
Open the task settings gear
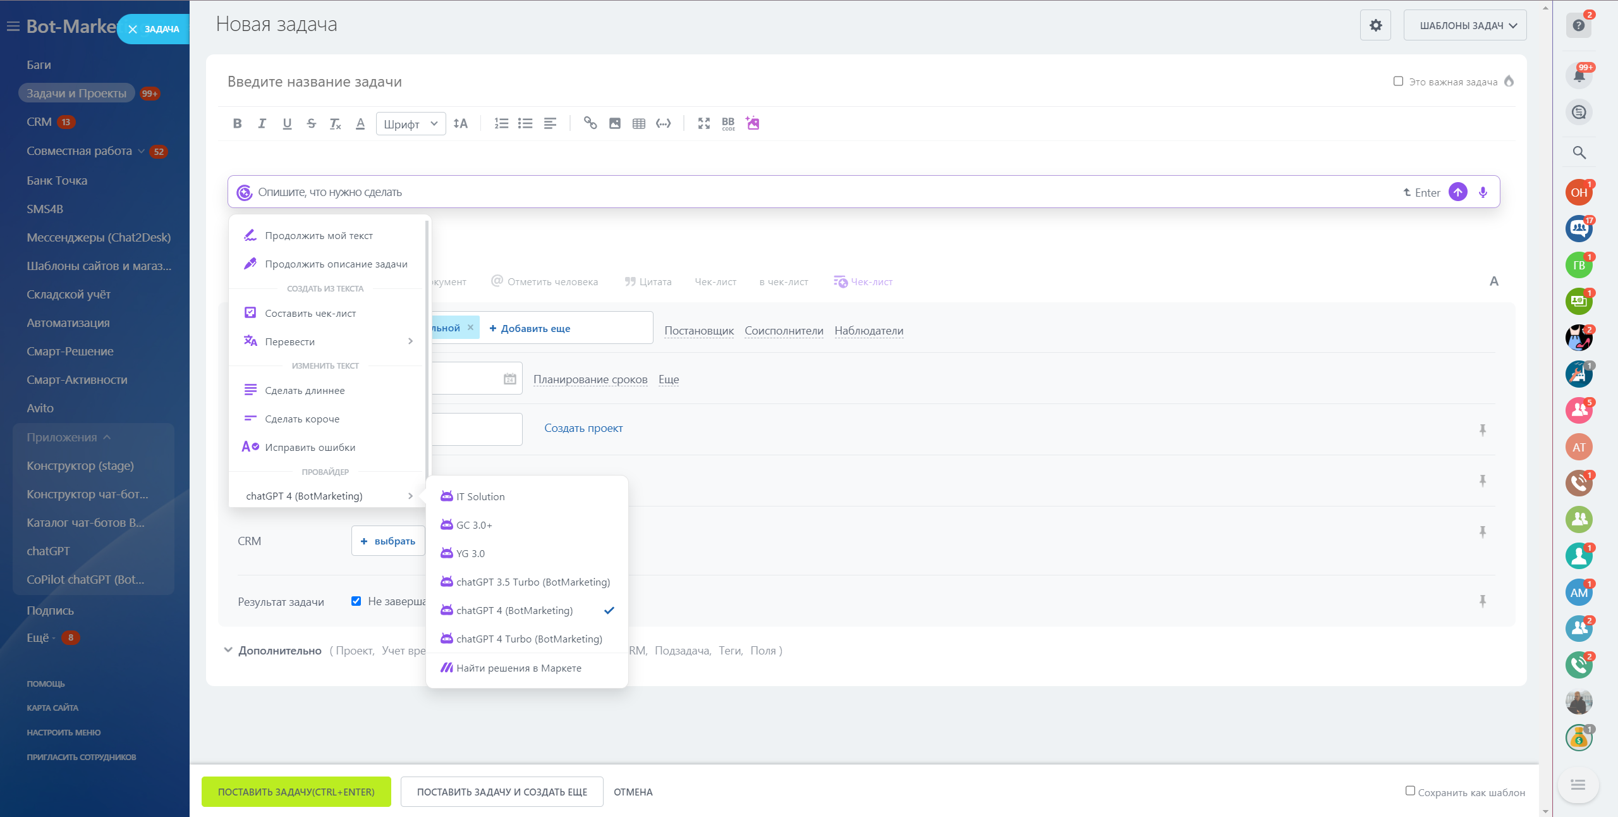(x=1375, y=25)
